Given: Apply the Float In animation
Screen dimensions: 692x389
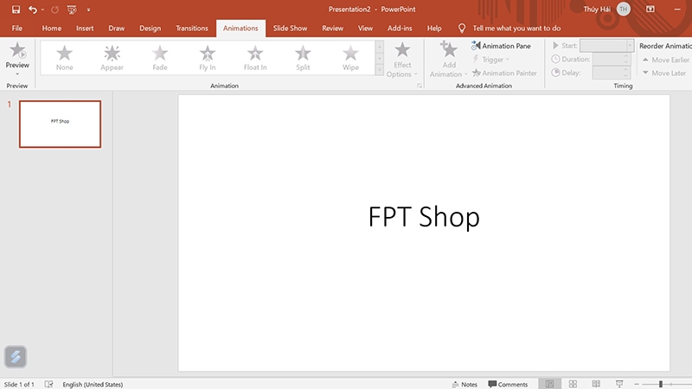Looking at the screenshot, I should [x=255, y=58].
